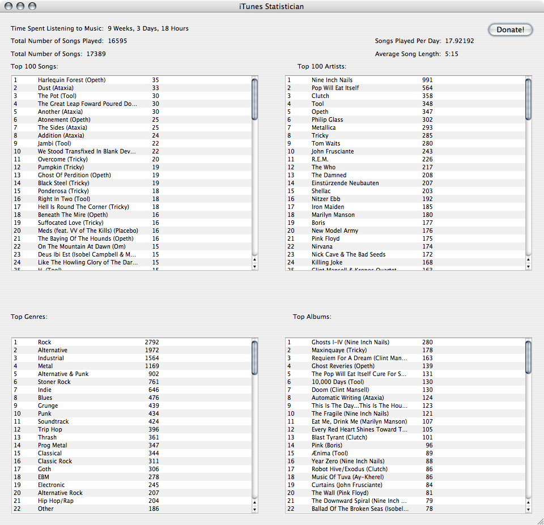The width and height of the screenshot is (544, 525).
Task: Select artist 'Metallica'
Action: tap(405, 127)
